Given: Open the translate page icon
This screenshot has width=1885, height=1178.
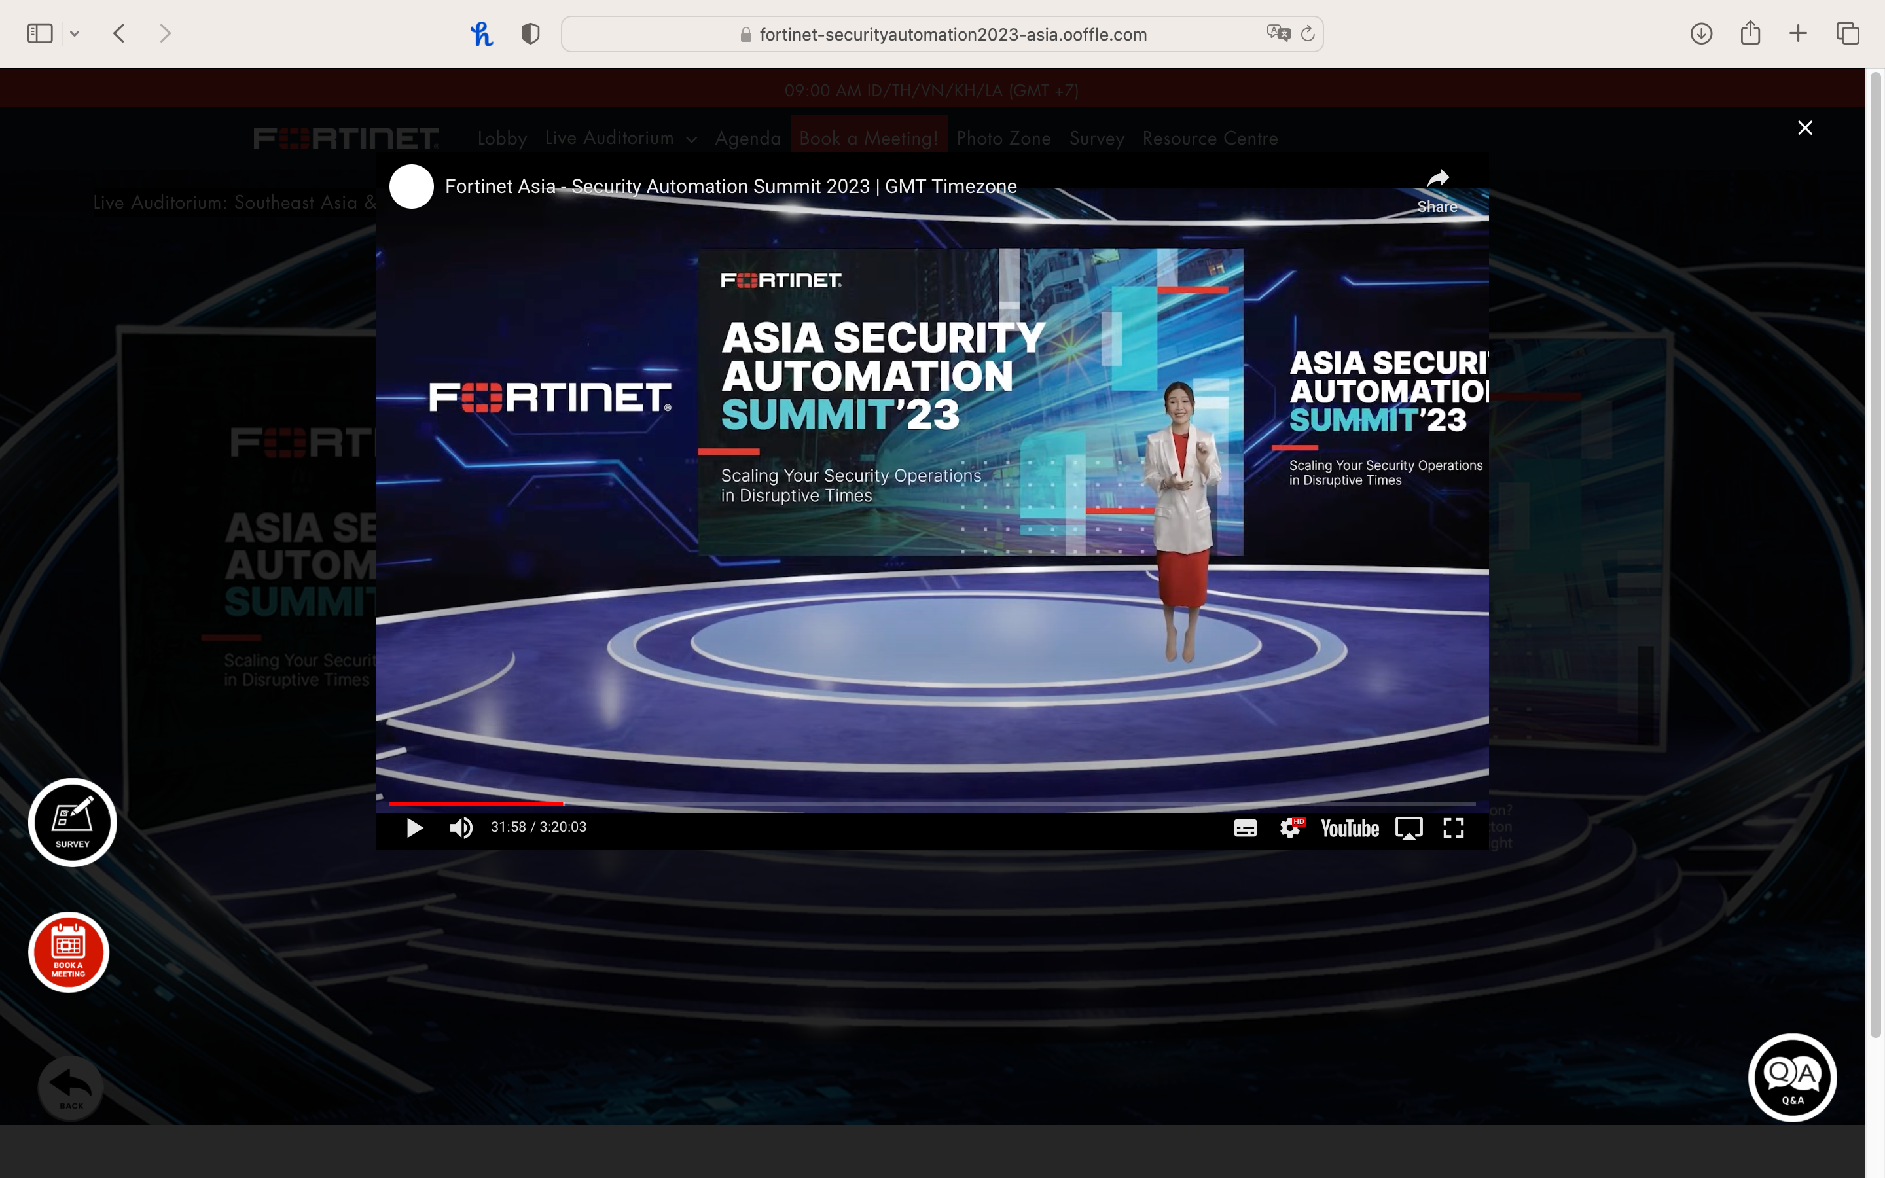Looking at the screenshot, I should coord(1278,33).
